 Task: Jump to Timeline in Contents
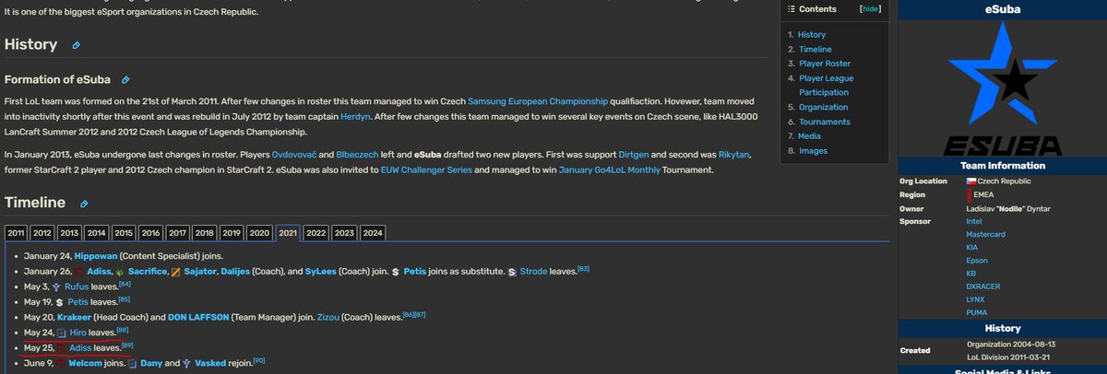tap(815, 49)
